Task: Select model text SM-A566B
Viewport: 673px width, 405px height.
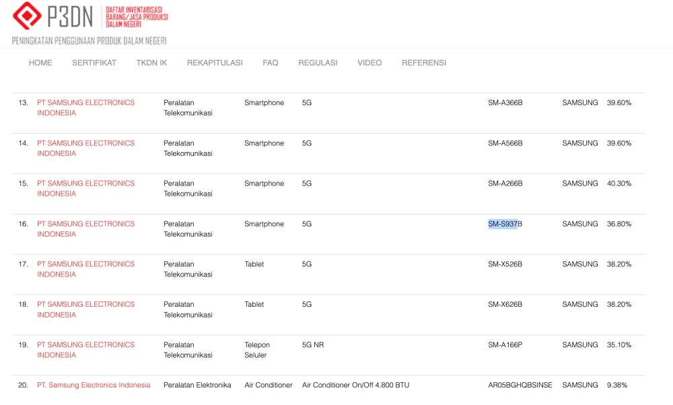Action: [x=505, y=143]
